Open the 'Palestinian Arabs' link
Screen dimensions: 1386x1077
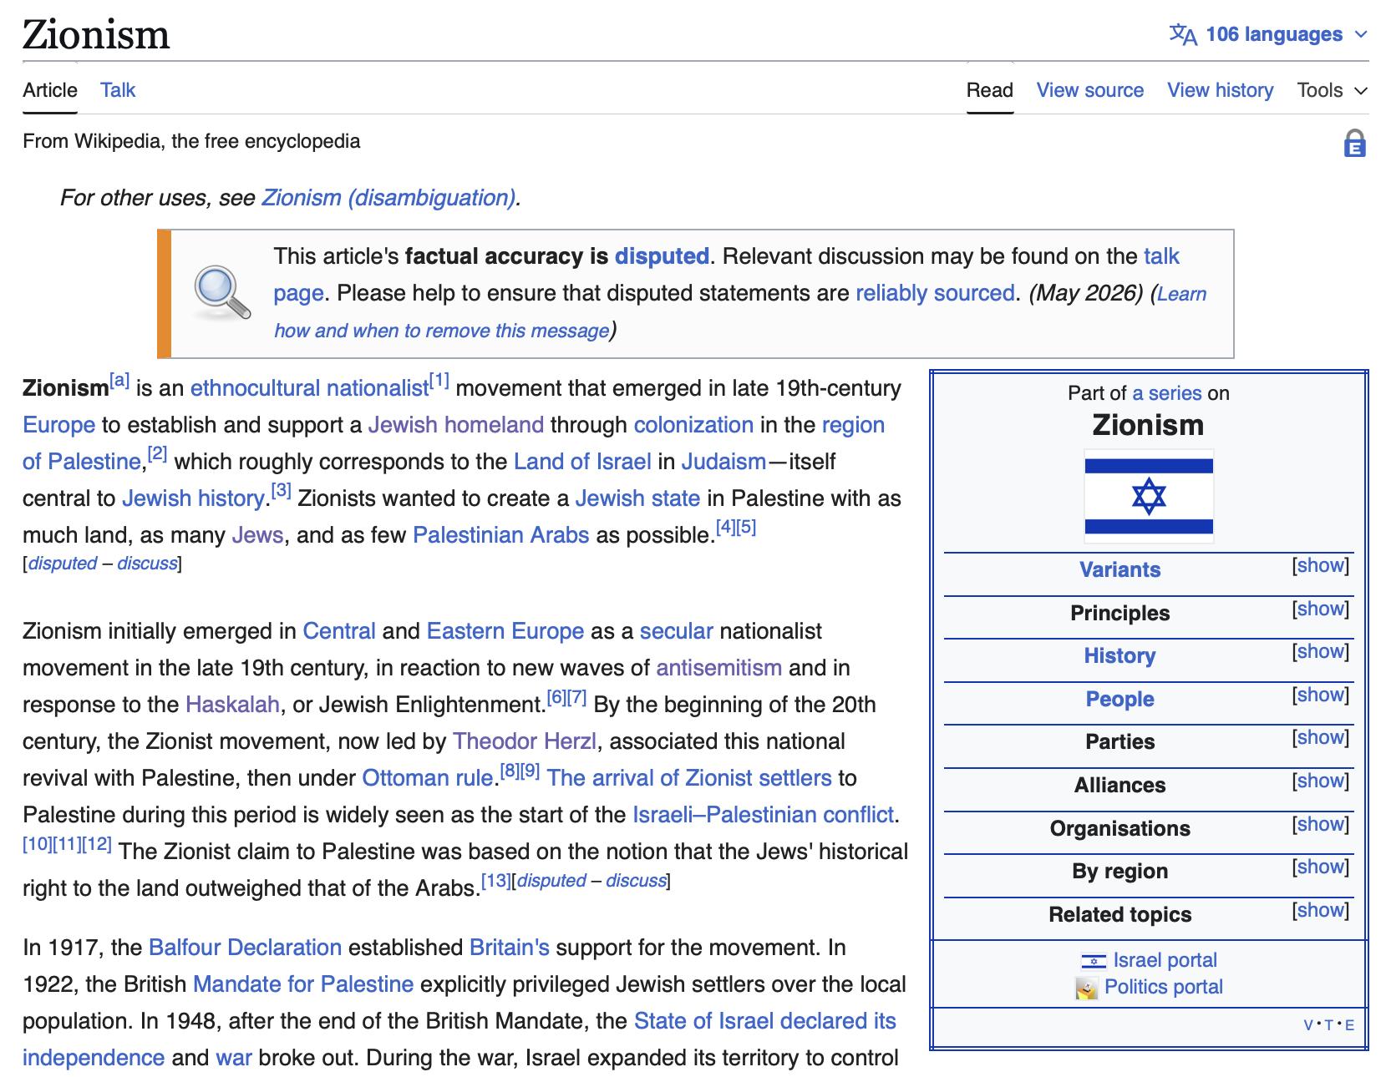point(501,535)
